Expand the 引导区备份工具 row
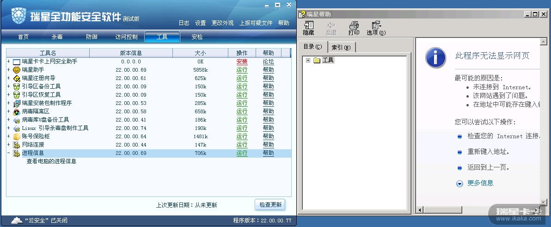This screenshot has width=551, height=227. click(x=9, y=86)
